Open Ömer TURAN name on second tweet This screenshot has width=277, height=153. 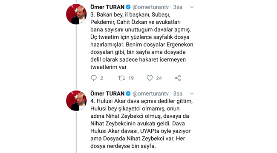click(x=107, y=93)
